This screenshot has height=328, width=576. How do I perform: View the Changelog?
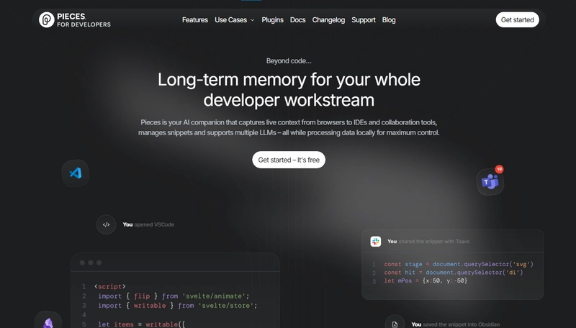pyautogui.click(x=328, y=20)
